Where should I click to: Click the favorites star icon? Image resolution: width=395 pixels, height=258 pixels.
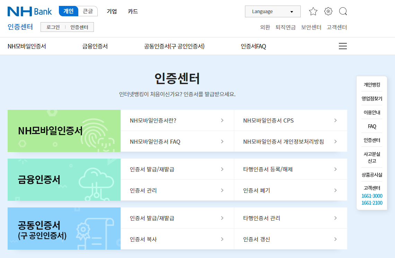coord(313,11)
